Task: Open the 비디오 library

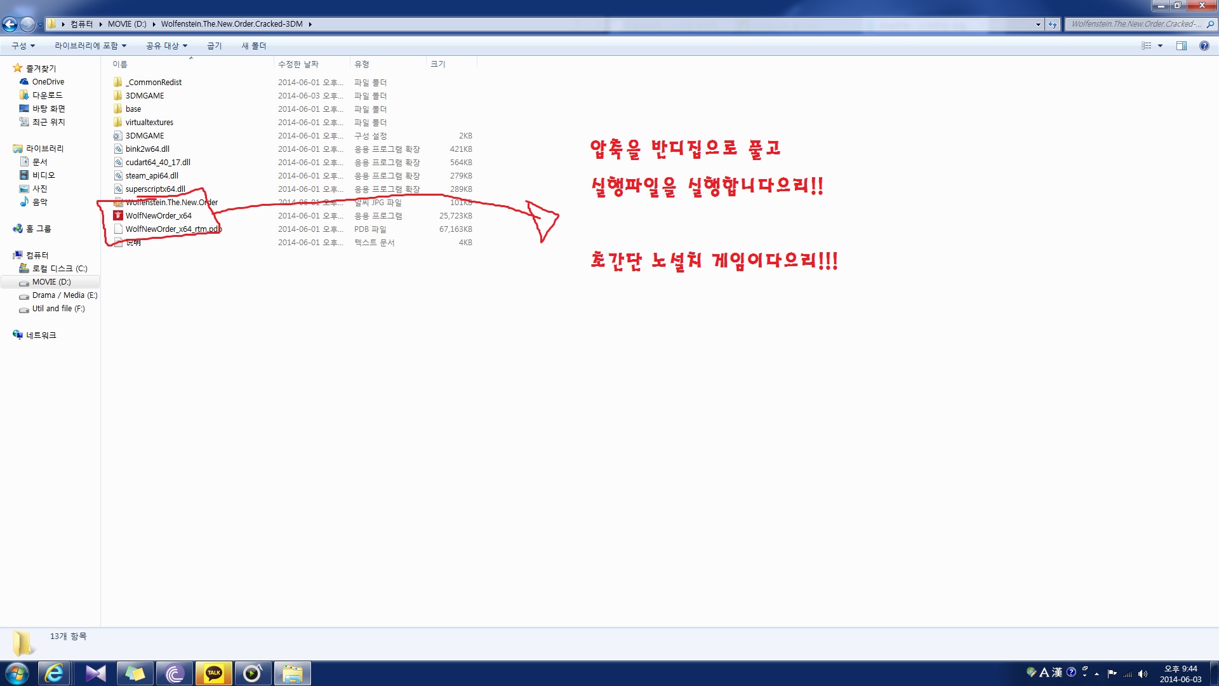Action: tap(43, 175)
